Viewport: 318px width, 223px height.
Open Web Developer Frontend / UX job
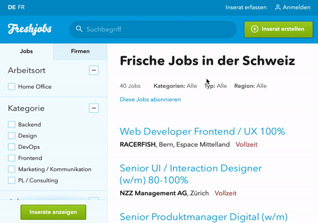point(202,131)
